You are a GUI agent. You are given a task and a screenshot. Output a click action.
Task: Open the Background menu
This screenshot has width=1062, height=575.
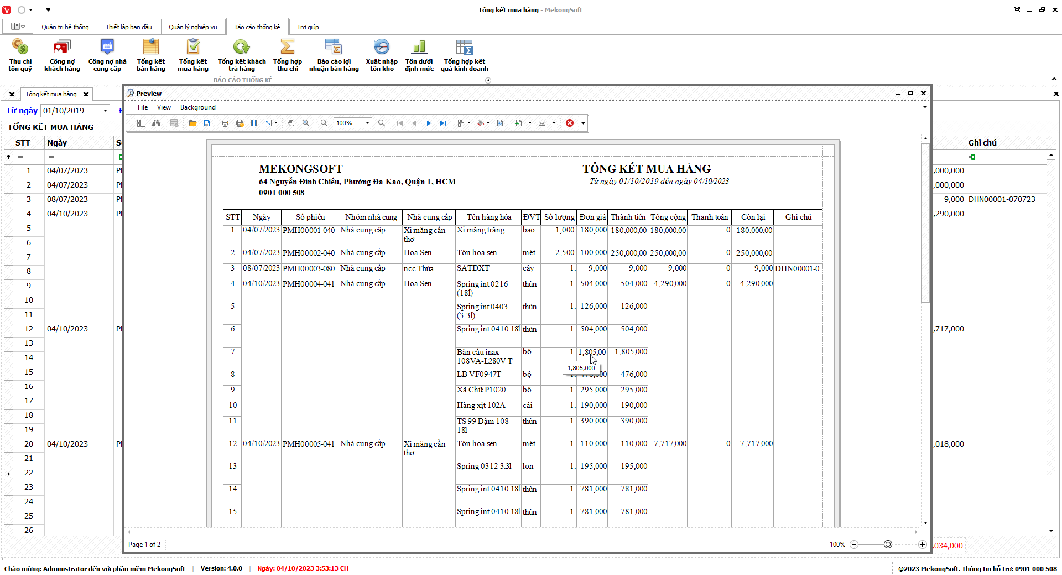pos(197,107)
